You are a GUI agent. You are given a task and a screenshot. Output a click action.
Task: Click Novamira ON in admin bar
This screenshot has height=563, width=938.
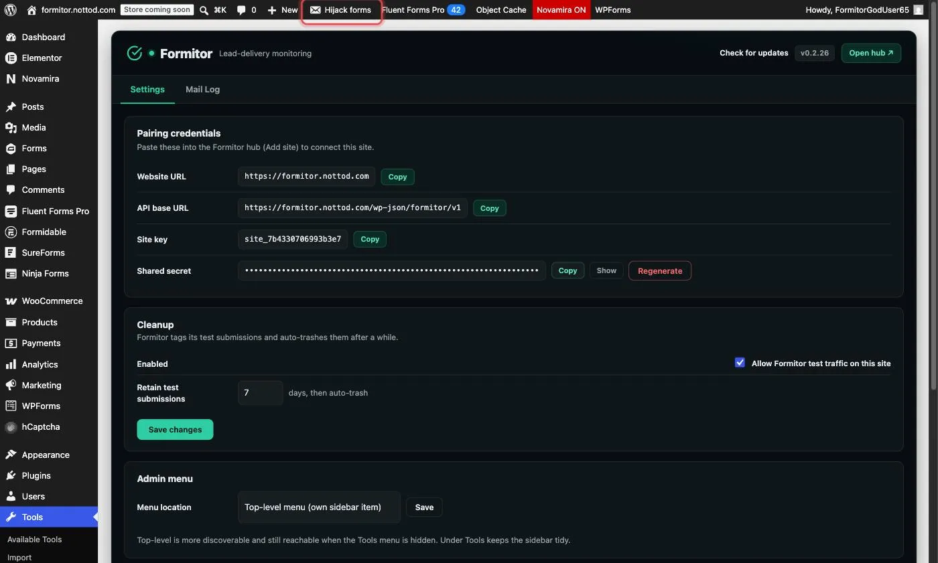point(561,10)
